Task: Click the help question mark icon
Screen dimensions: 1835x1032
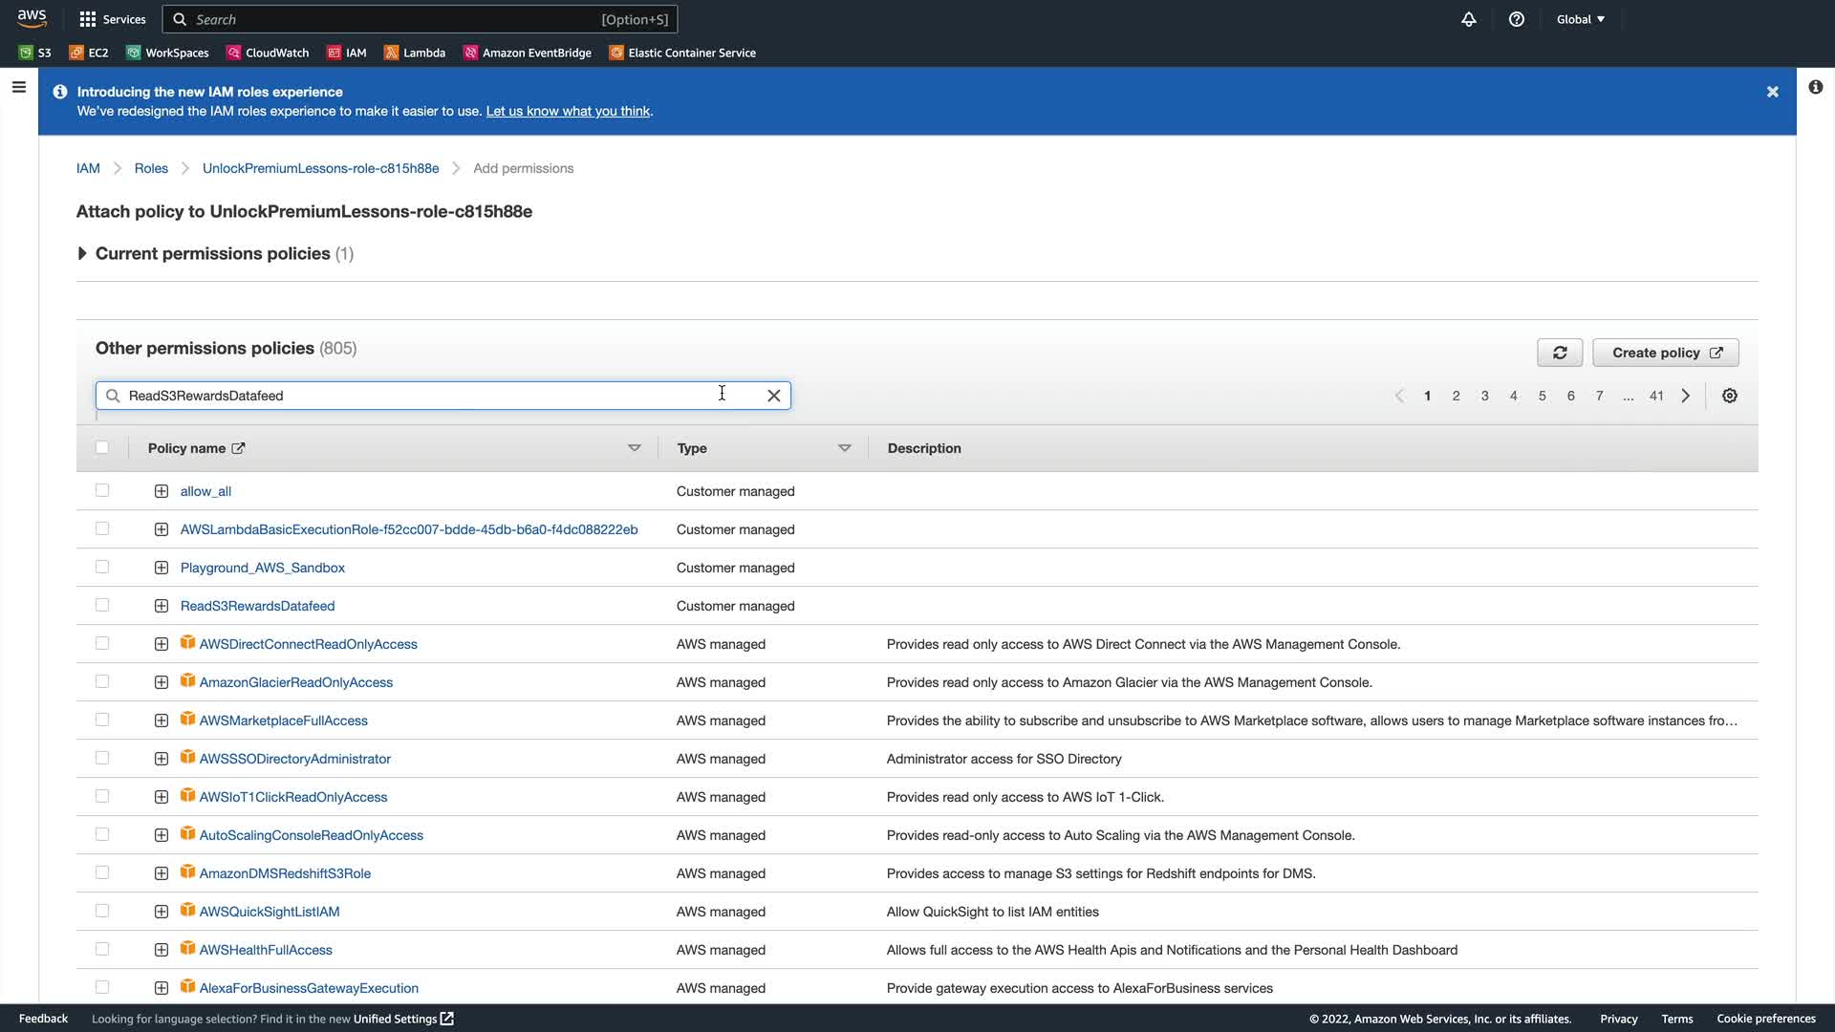Action: 1517,19
